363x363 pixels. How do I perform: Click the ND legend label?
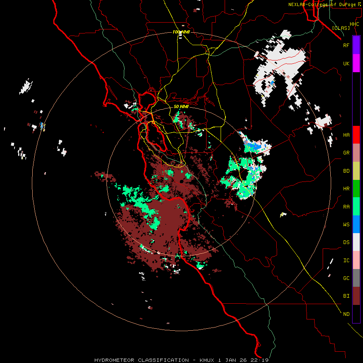346,314
